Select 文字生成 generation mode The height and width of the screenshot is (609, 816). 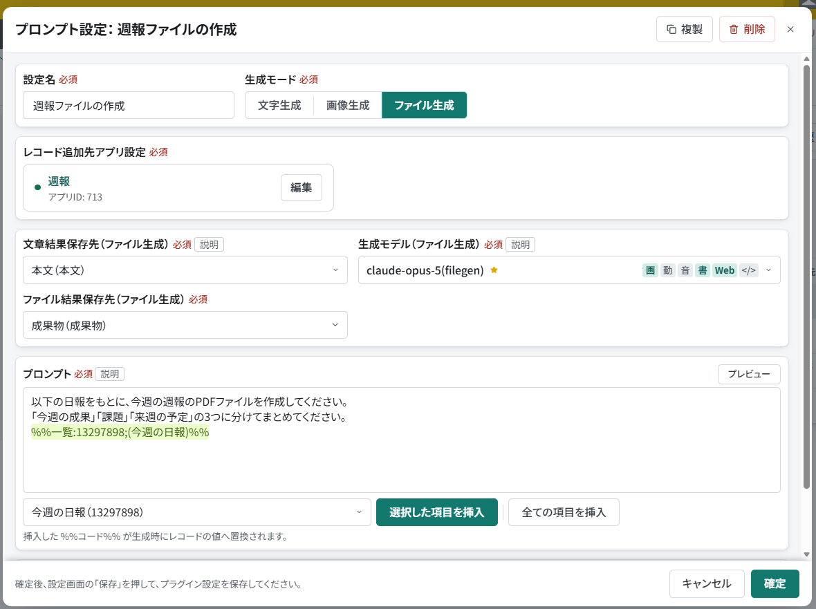279,106
